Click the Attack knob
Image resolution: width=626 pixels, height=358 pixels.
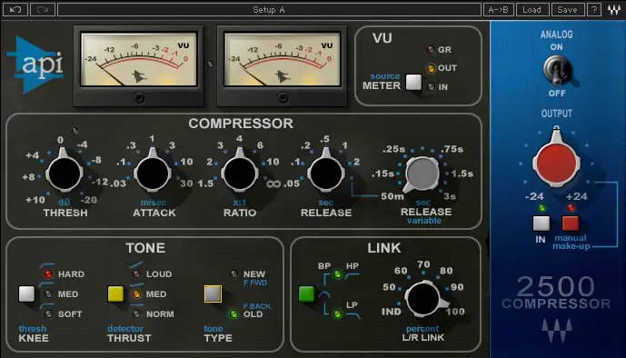pos(153,174)
